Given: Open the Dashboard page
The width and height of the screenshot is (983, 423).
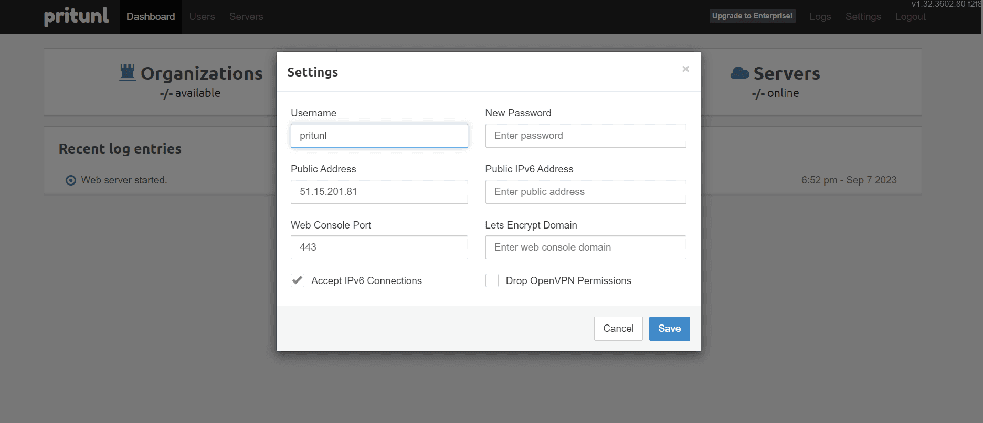Looking at the screenshot, I should (x=150, y=16).
